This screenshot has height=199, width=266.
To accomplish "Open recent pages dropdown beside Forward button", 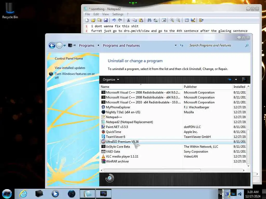I will click(65, 46).
